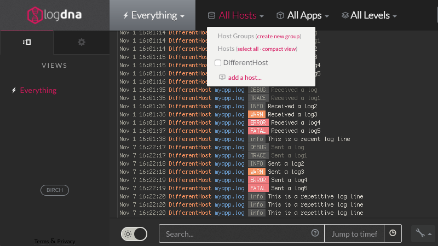Viewport: 438px width, 246px height.
Task: Click the INFO tag on Sent a log2
Action: coord(256,163)
